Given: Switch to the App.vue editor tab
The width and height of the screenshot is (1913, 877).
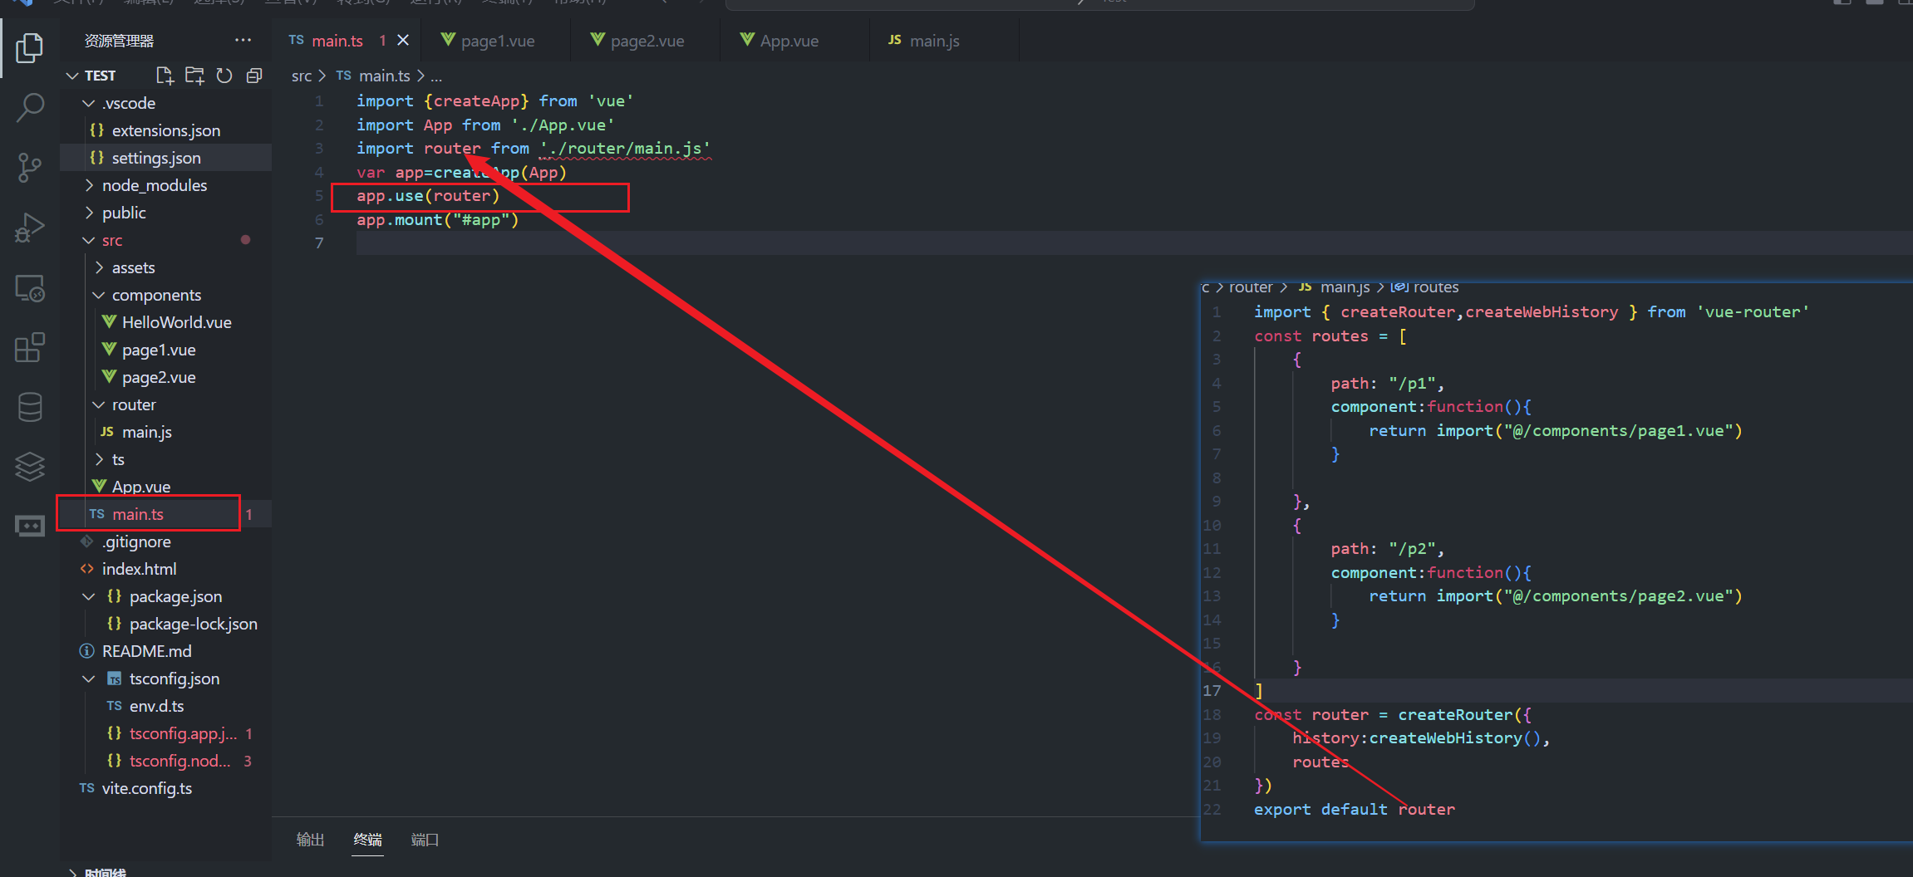Looking at the screenshot, I should [789, 41].
